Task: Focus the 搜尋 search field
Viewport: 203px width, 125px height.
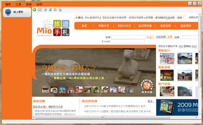Action: 189,37
